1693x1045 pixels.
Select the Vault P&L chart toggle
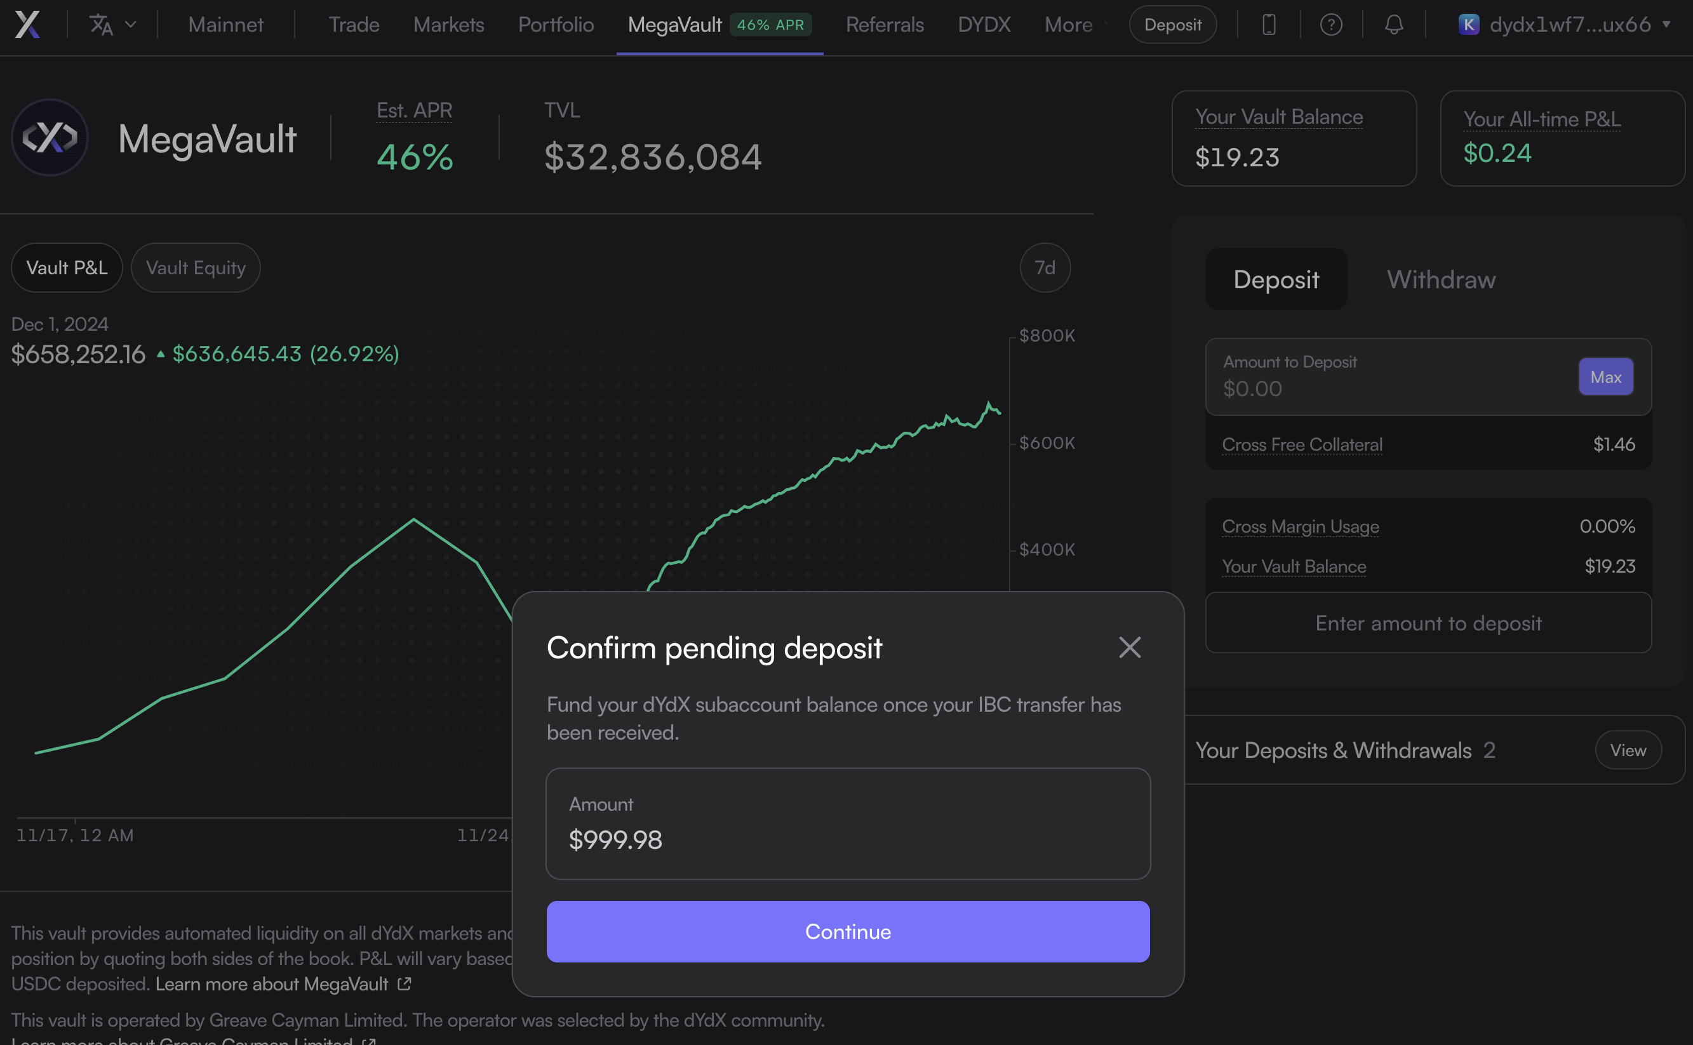67,268
